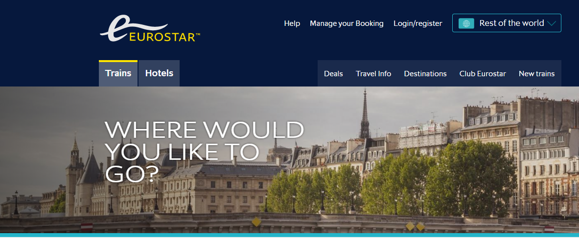Switch to the Trains tab
Image resolution: width=579 pixels, height=238 pixels.
click(x=118, y=73)
